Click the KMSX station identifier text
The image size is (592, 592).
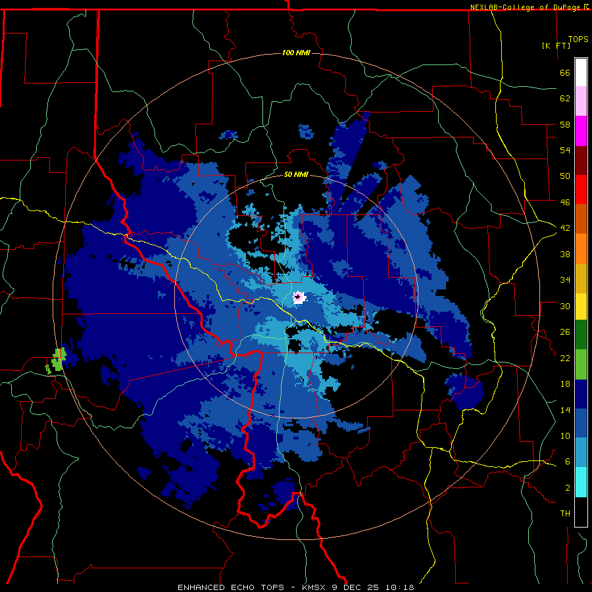point(313,587)
